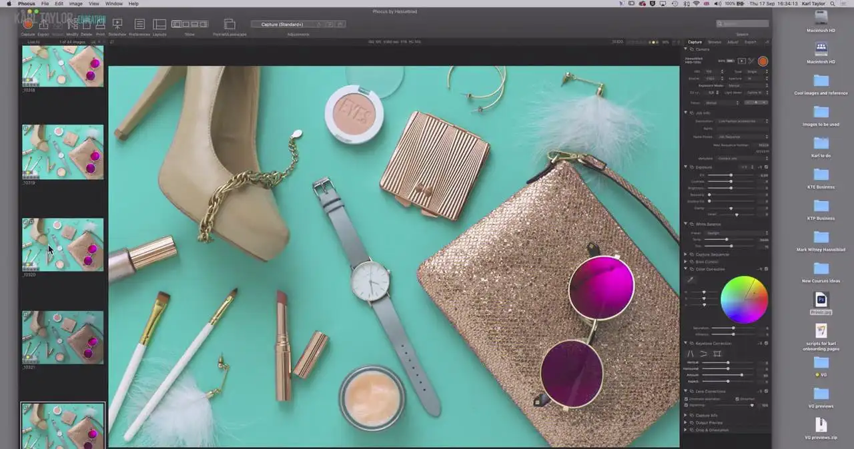Open the Cool images and reference folder

(x=821, y=81)
